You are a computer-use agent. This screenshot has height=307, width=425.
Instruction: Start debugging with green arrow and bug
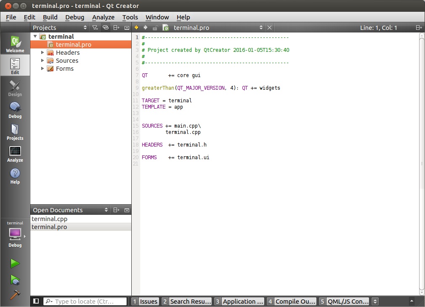pos(15,280)
